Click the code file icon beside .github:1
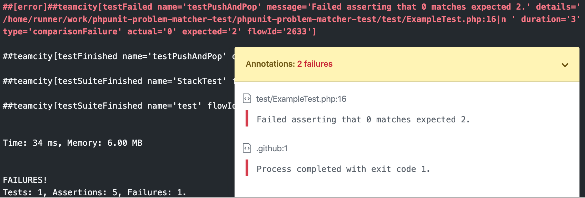Viewport: 585px width, 198px height. [x=247, y=148]
